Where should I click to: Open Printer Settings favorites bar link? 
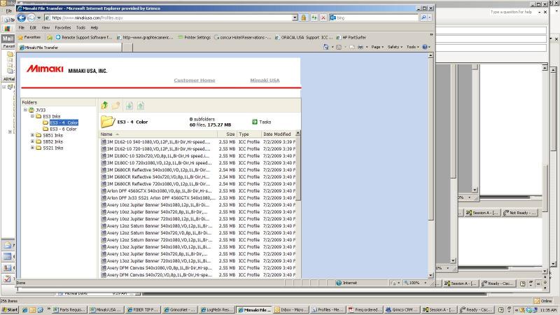pyautogui.click(x=194, y=37)
